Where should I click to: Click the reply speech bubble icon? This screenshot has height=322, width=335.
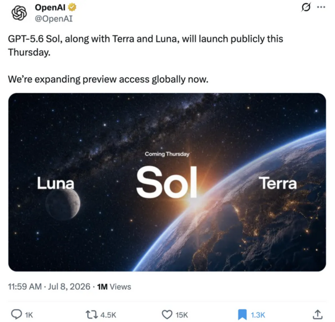click(x=16, y=314)
